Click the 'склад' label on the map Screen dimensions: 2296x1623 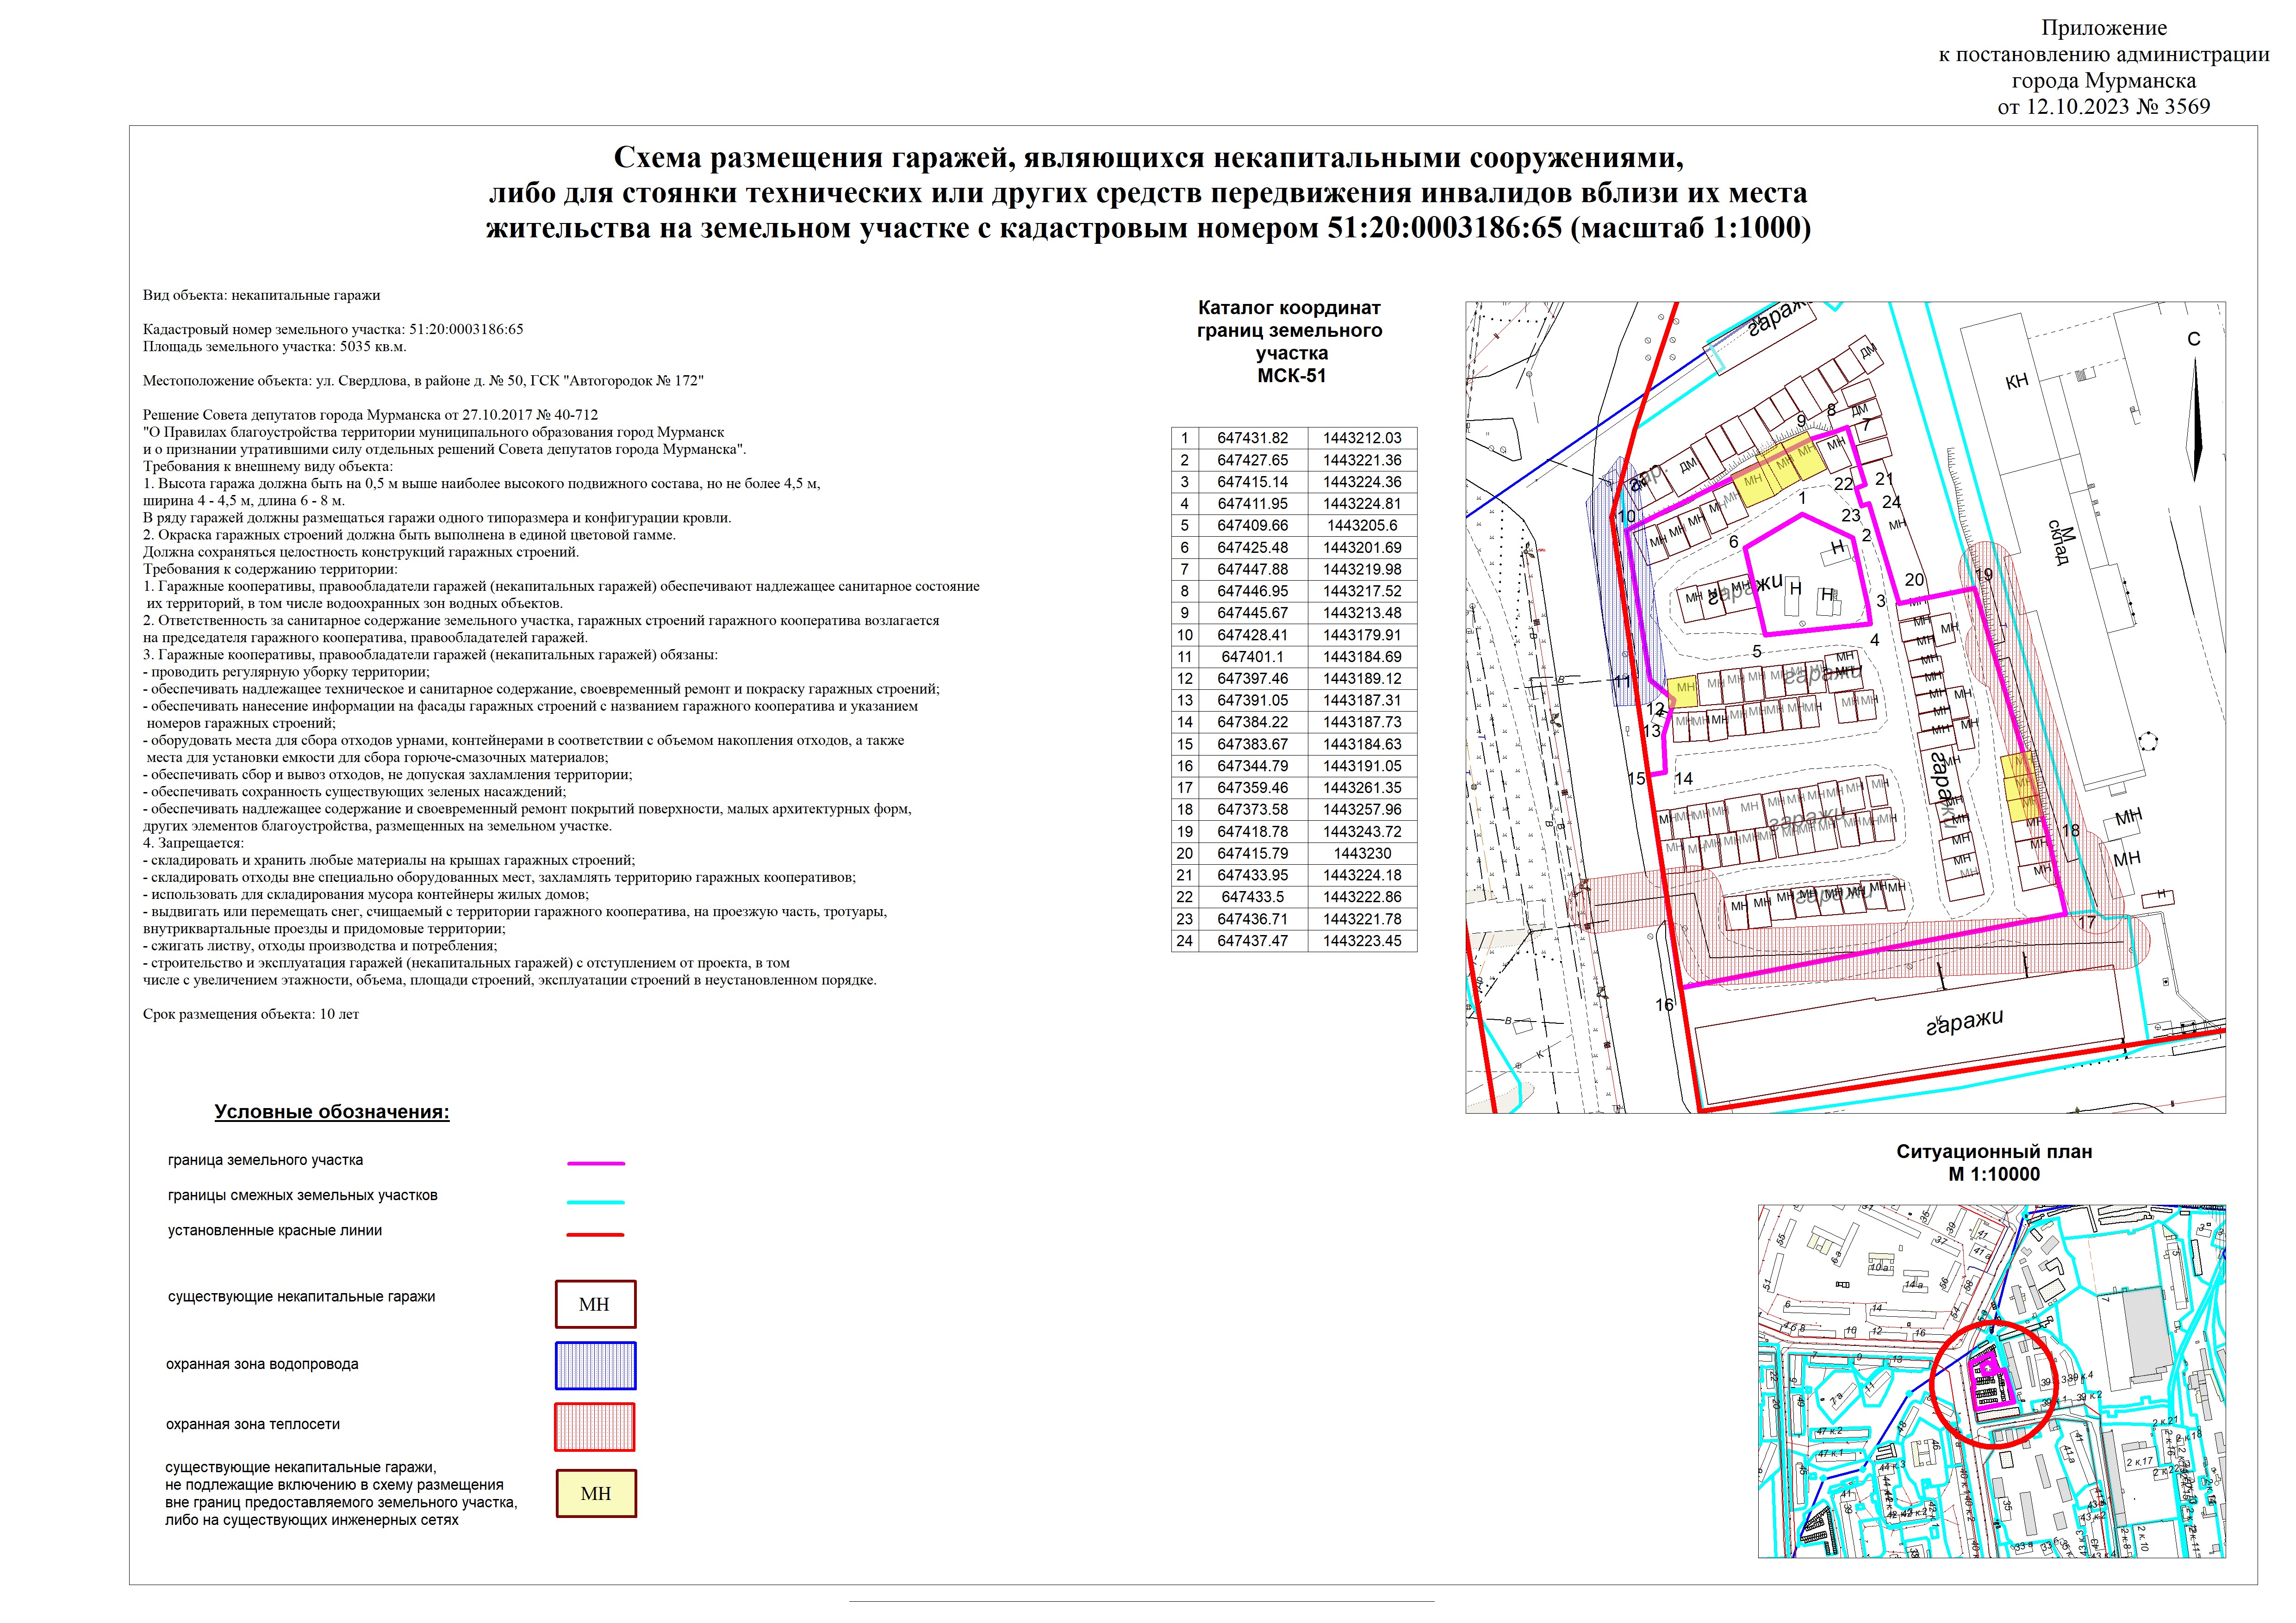2060,543
